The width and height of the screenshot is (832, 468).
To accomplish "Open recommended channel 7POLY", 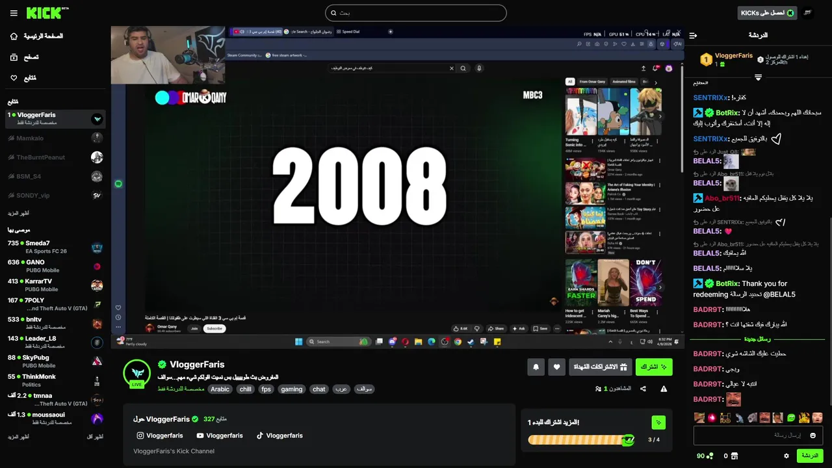I will coord(55,304).
